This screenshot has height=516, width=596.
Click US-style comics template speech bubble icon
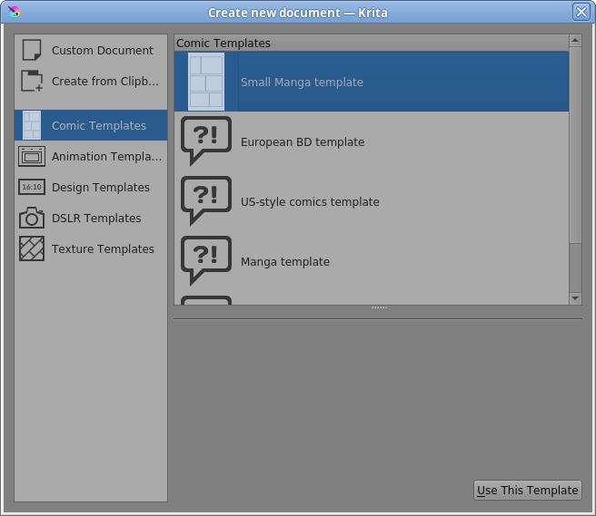tap(206, 201)
